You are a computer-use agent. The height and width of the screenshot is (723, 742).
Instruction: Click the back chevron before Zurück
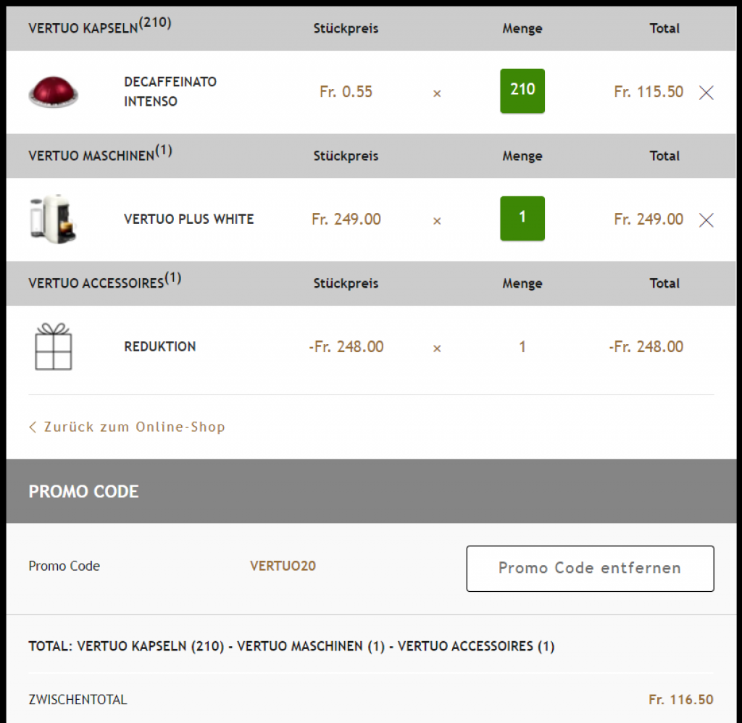click(x=33, y=427)
